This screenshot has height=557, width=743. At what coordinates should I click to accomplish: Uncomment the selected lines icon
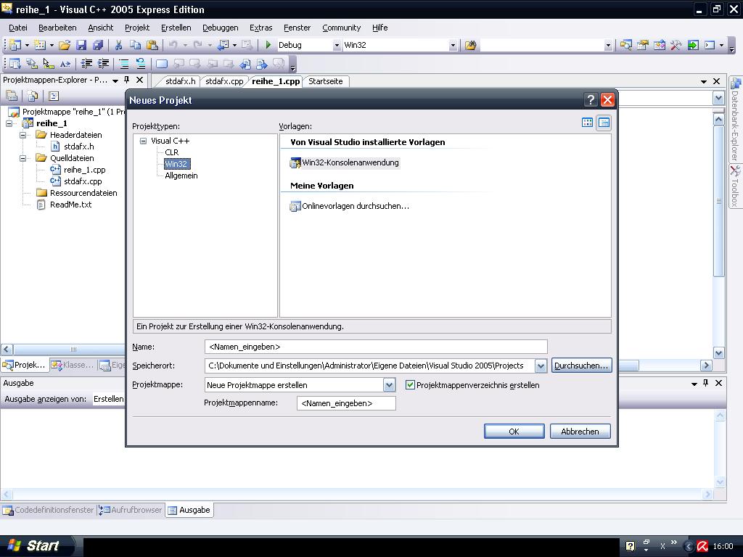click(x=140, y=64)
